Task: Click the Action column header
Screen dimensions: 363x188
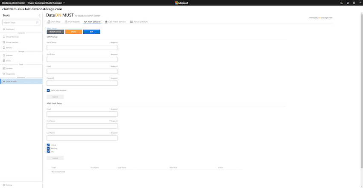Action: point(220,168)
